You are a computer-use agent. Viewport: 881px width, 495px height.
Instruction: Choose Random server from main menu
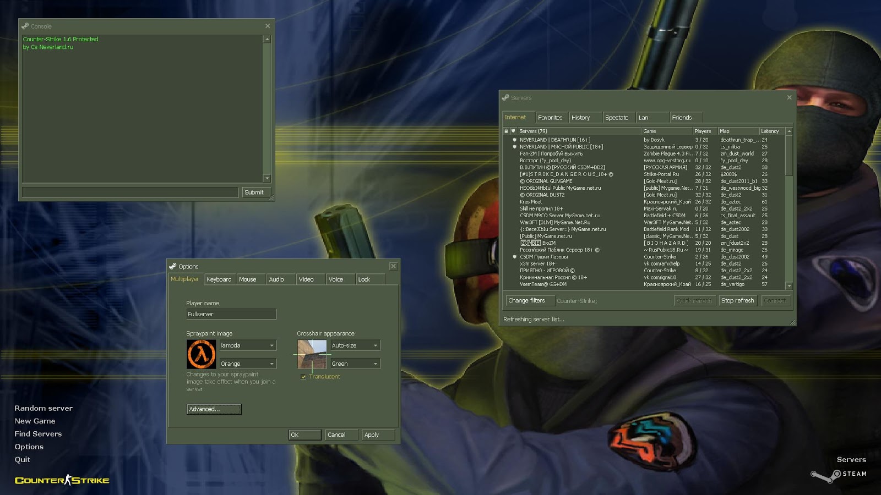tap(43, 408)
